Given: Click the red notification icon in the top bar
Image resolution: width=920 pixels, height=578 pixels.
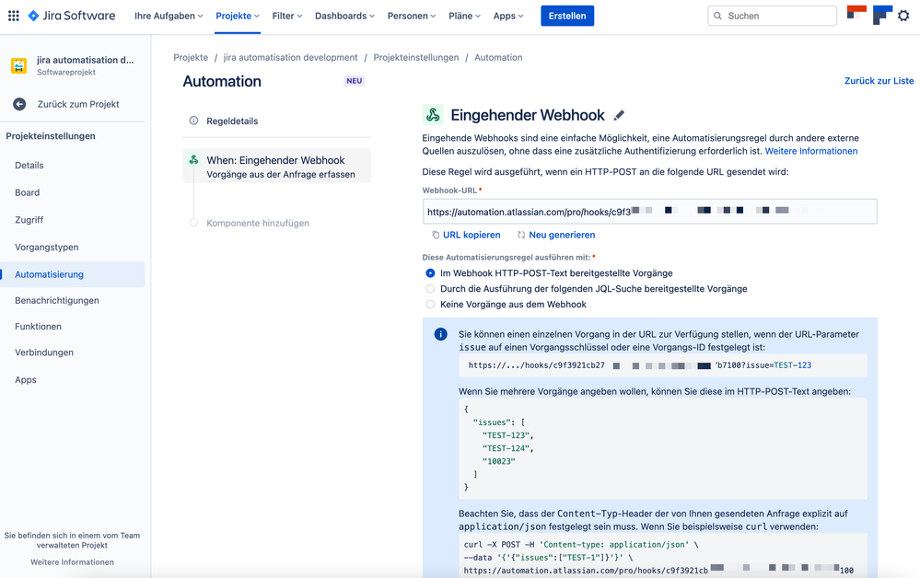Looking at the screenshot, I should click(856, 12).
